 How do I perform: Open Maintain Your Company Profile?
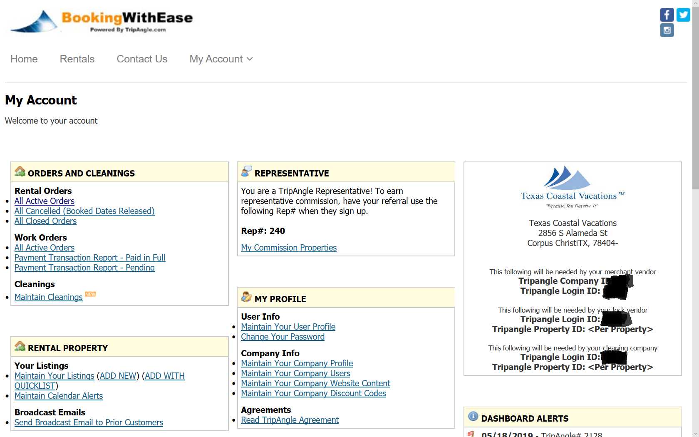[297, 363]
